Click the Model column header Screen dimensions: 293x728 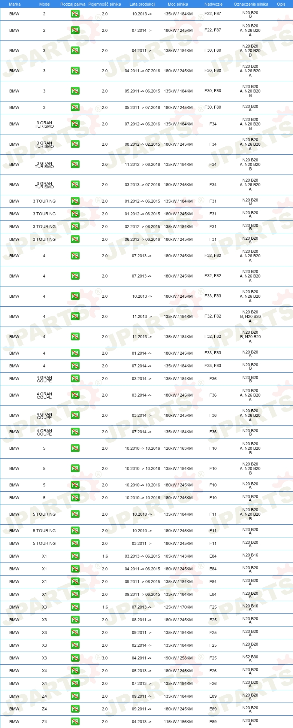click(x=45, y=4)
